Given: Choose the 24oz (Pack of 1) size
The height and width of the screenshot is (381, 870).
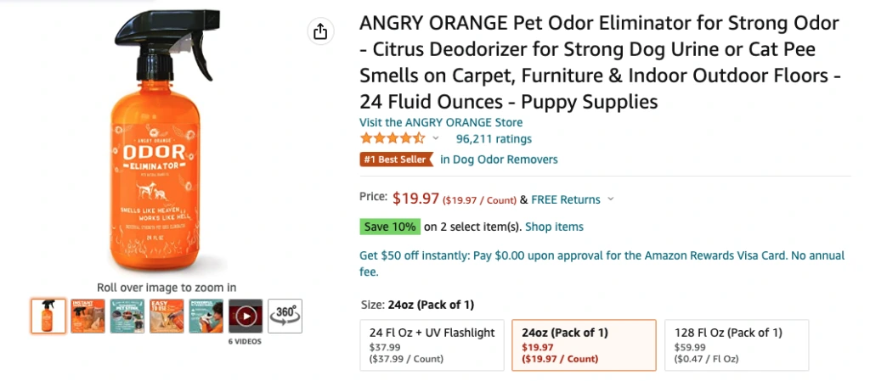Looking at the screenshot, I should click(x=584, y=345).
